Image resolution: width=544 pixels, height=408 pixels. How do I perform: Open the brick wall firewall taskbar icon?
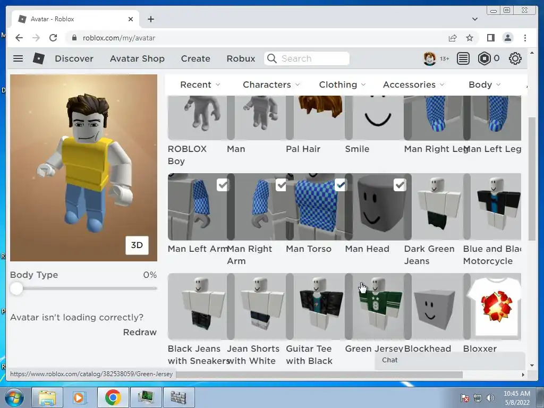pos(178,397)
